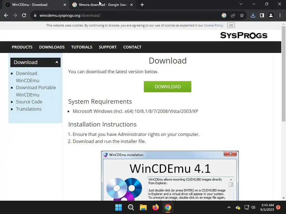
Task: Open network tray icon
Action: pos(247,207)
